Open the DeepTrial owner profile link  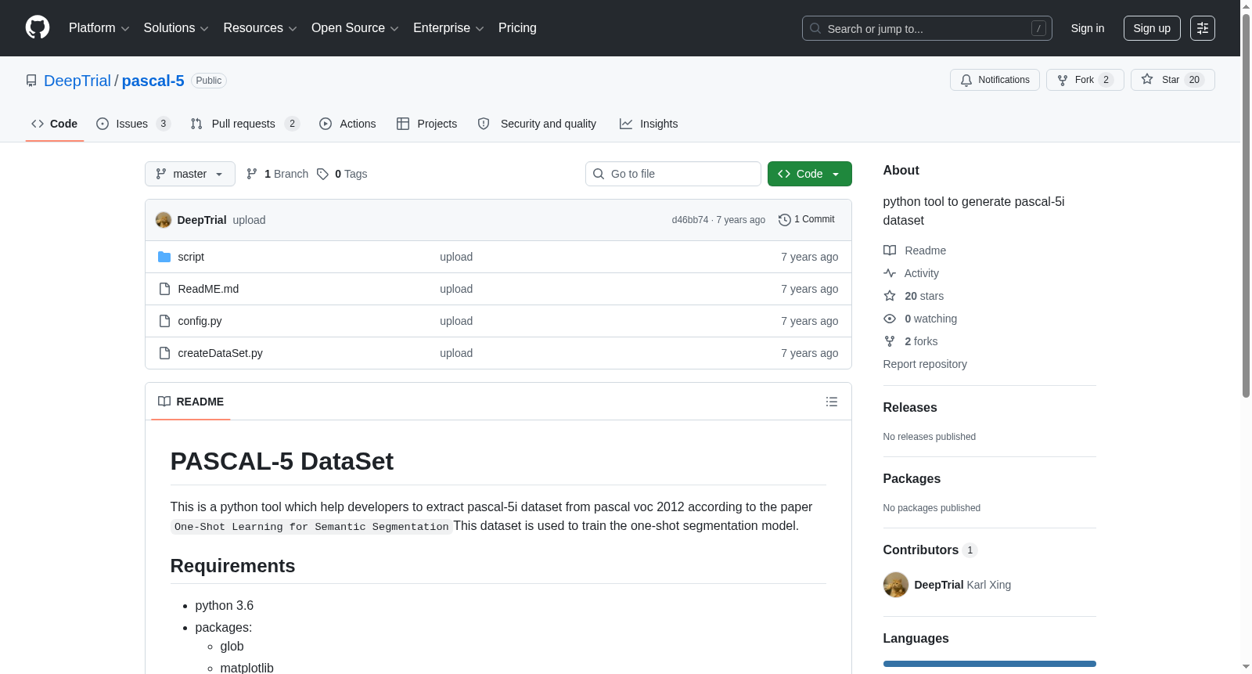coord(77,81)
